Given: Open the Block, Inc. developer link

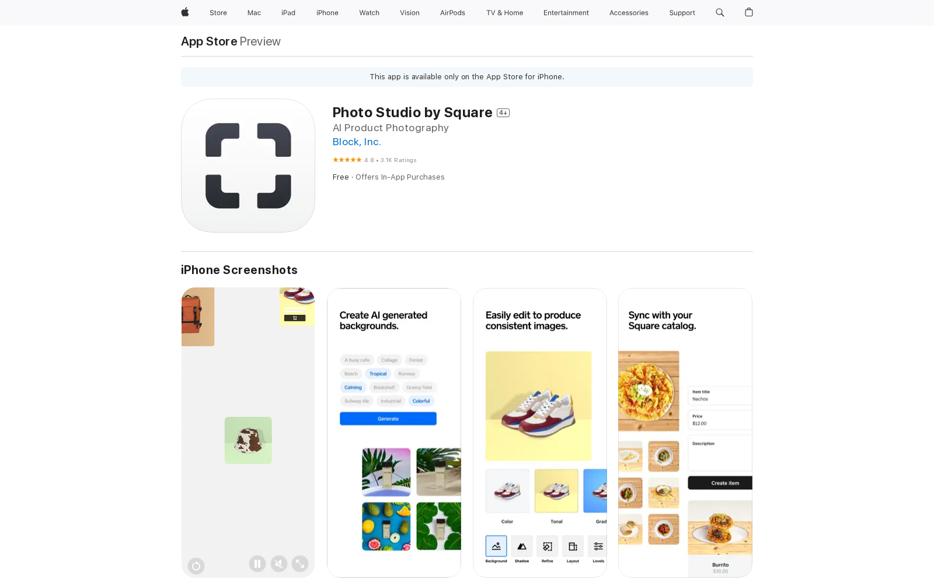Looking at the screenshot, I should 357,142.
